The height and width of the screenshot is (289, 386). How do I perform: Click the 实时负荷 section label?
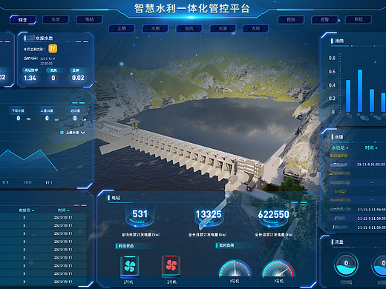click(226, 245)
